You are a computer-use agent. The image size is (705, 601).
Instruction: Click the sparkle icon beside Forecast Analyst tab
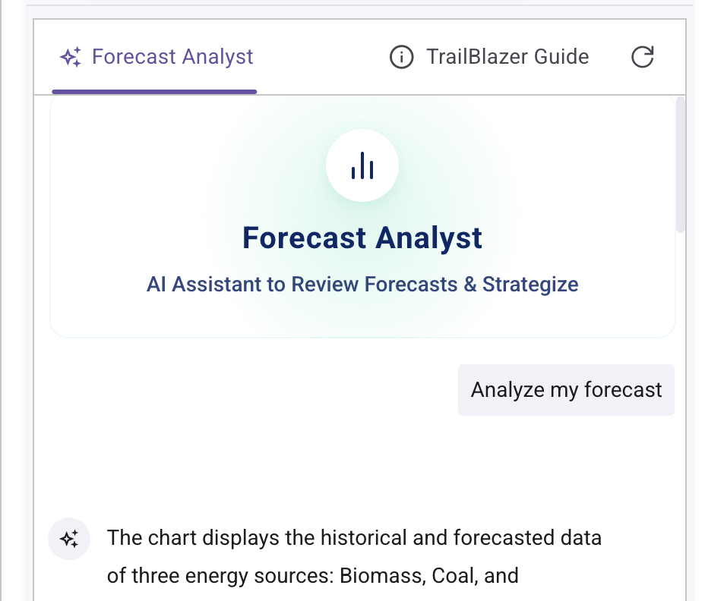71,56
